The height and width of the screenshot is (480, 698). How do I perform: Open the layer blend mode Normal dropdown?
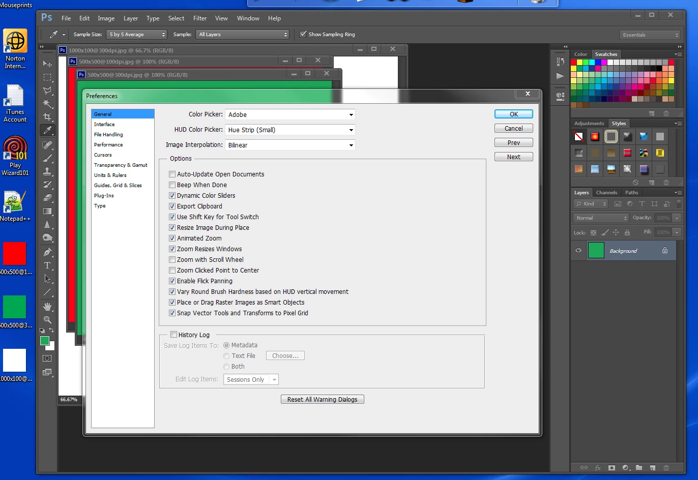601,218
